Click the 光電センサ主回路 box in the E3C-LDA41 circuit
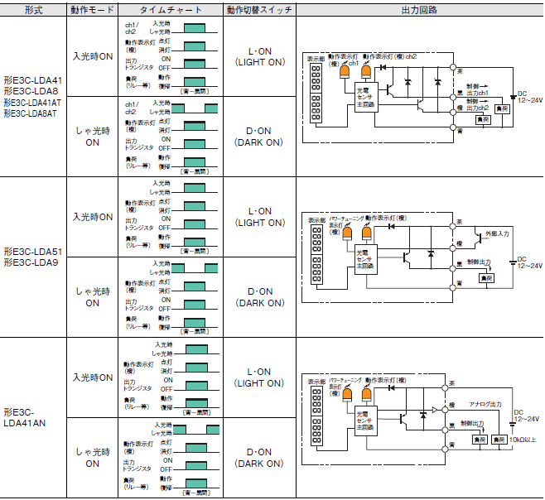The image size is (545, 500). pyautogui.click(x=366, y=98)
